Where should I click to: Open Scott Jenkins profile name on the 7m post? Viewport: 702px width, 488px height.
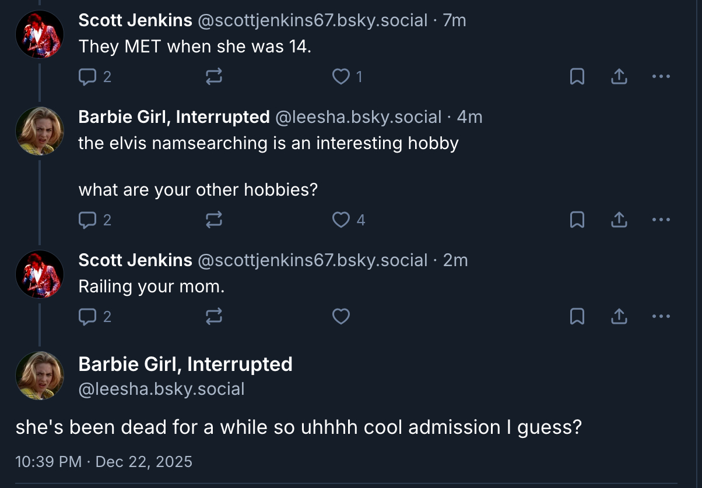click(135, 20)
